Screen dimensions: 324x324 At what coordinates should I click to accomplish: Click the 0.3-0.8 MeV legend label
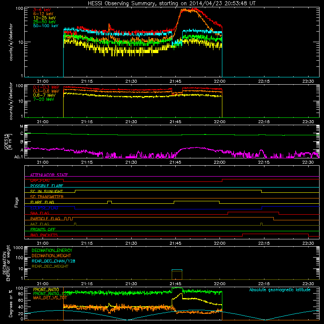[46, 91]
